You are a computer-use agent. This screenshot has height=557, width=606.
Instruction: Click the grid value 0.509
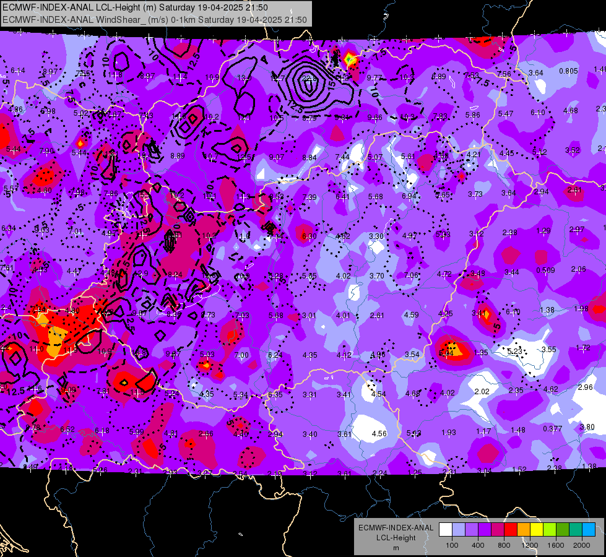pos(545,270)
